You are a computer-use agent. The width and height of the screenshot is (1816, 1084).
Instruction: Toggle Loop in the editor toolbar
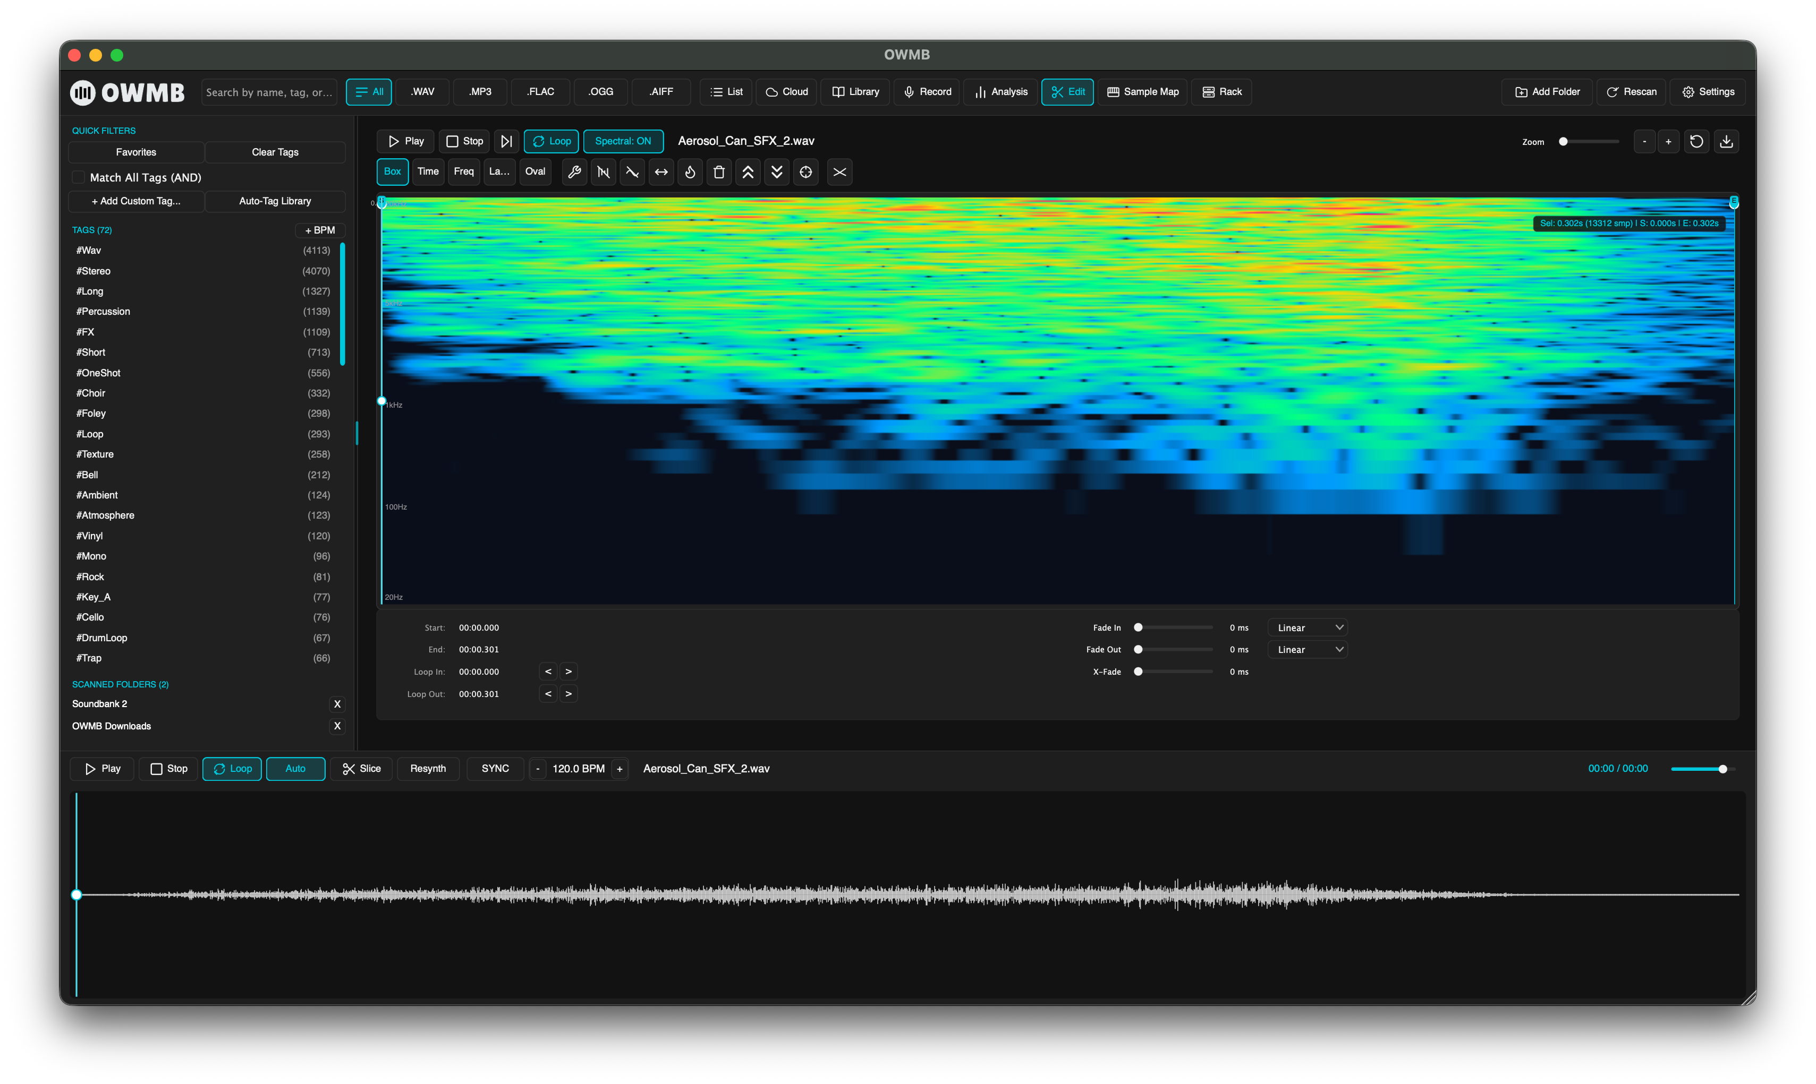coord(551,141)
